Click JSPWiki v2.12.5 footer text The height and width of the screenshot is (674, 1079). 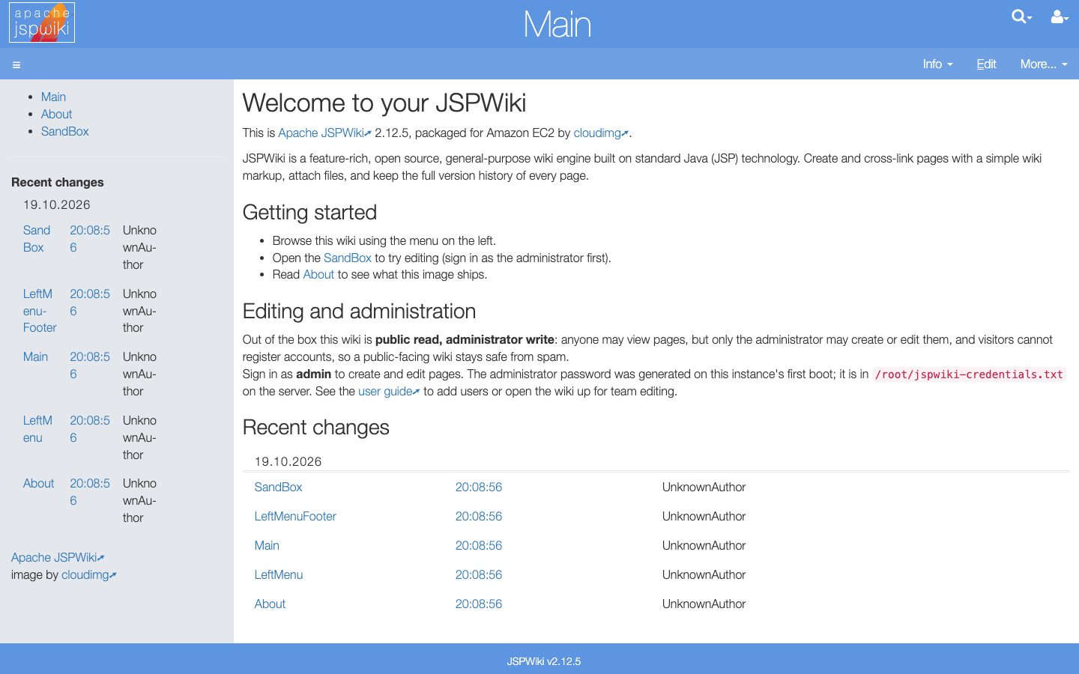544,661
